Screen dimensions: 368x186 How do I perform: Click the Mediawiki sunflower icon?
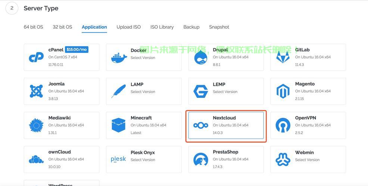click(36, 125)
